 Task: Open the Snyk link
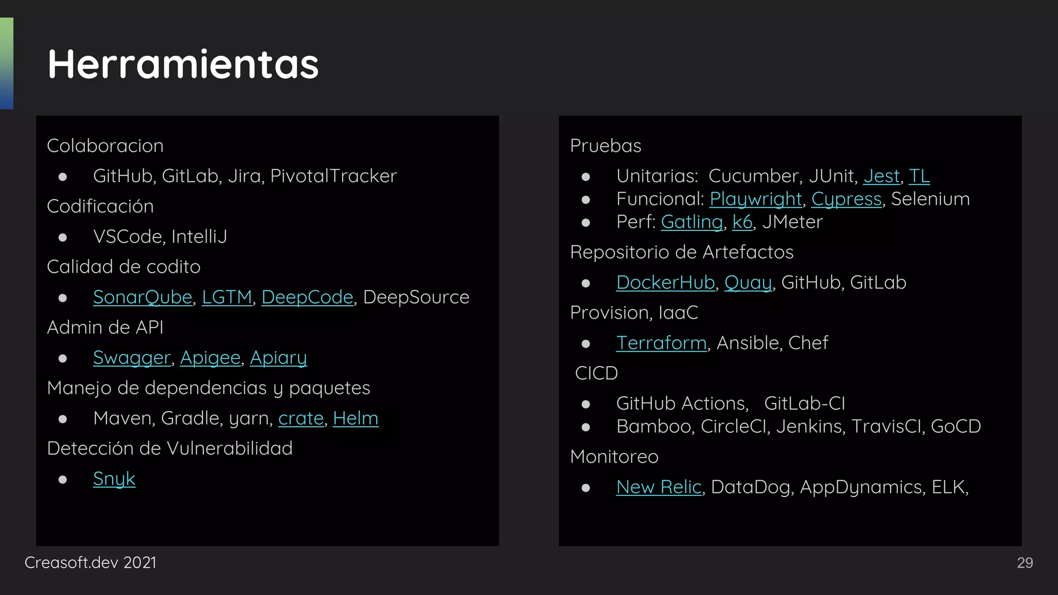click(114, 478)
